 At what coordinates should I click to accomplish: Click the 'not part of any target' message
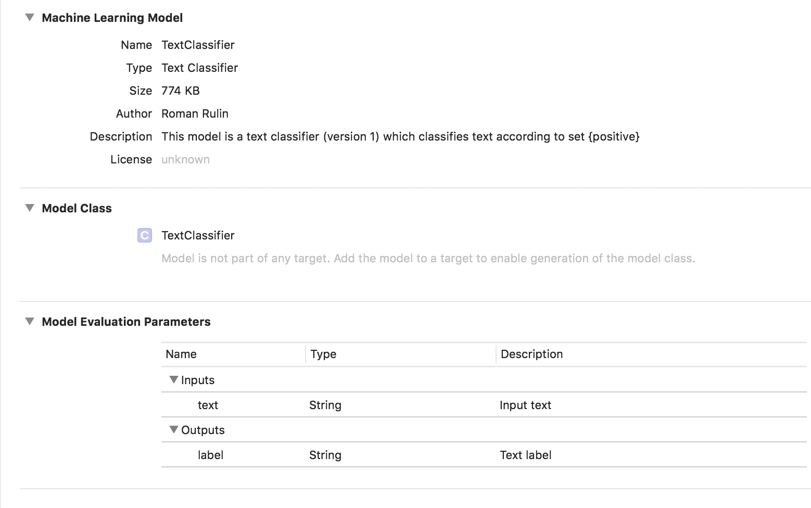click(428, 258)
